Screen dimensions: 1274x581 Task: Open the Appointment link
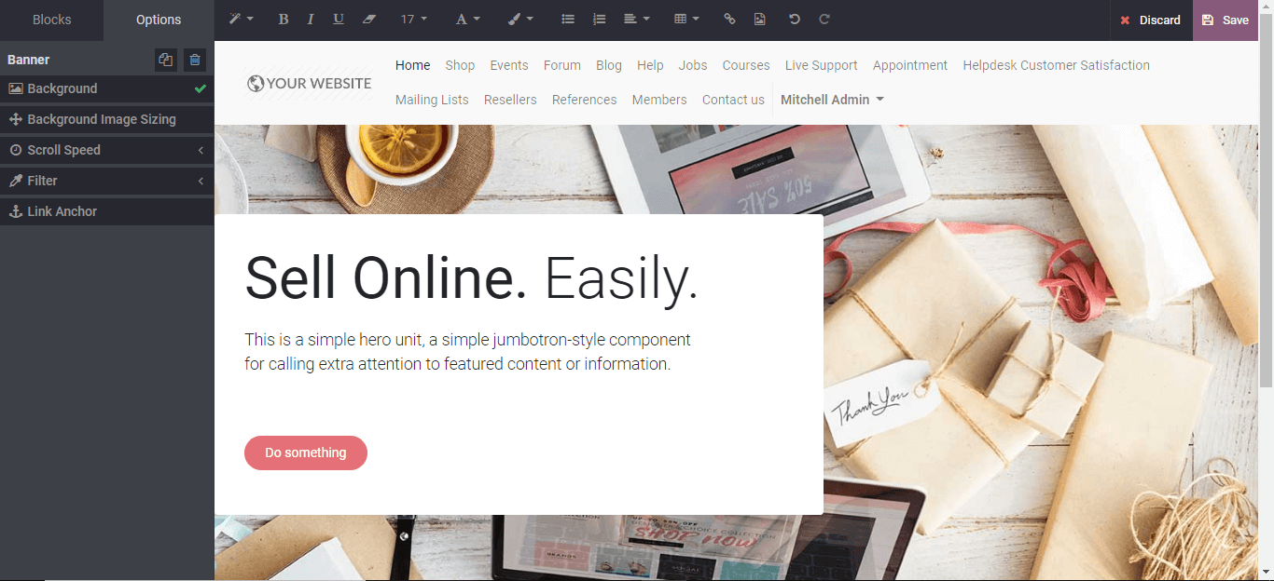click(910, 65)
